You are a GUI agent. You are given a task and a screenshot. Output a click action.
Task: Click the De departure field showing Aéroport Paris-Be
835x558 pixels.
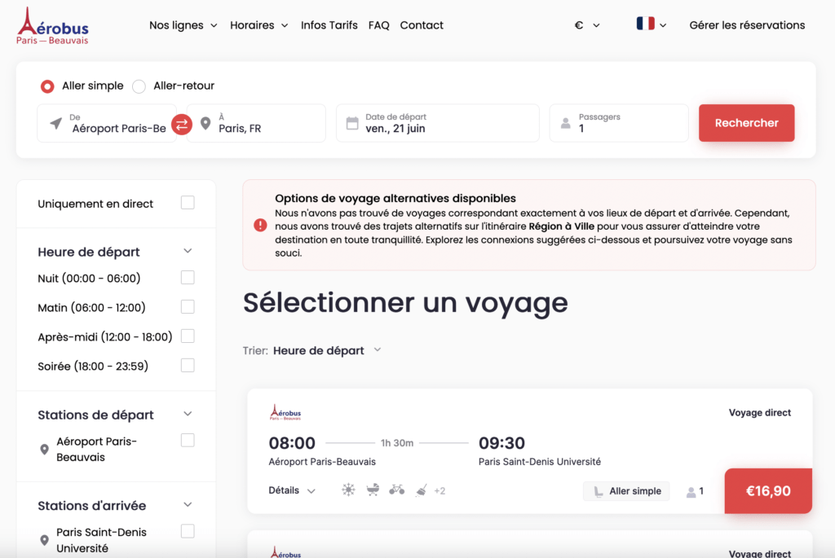[x=107, y=123]
